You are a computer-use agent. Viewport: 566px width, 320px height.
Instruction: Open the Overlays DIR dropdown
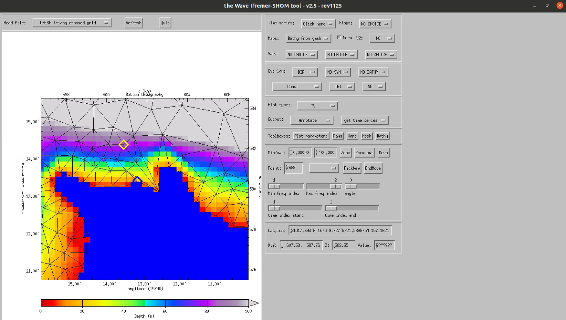[305, 72]
